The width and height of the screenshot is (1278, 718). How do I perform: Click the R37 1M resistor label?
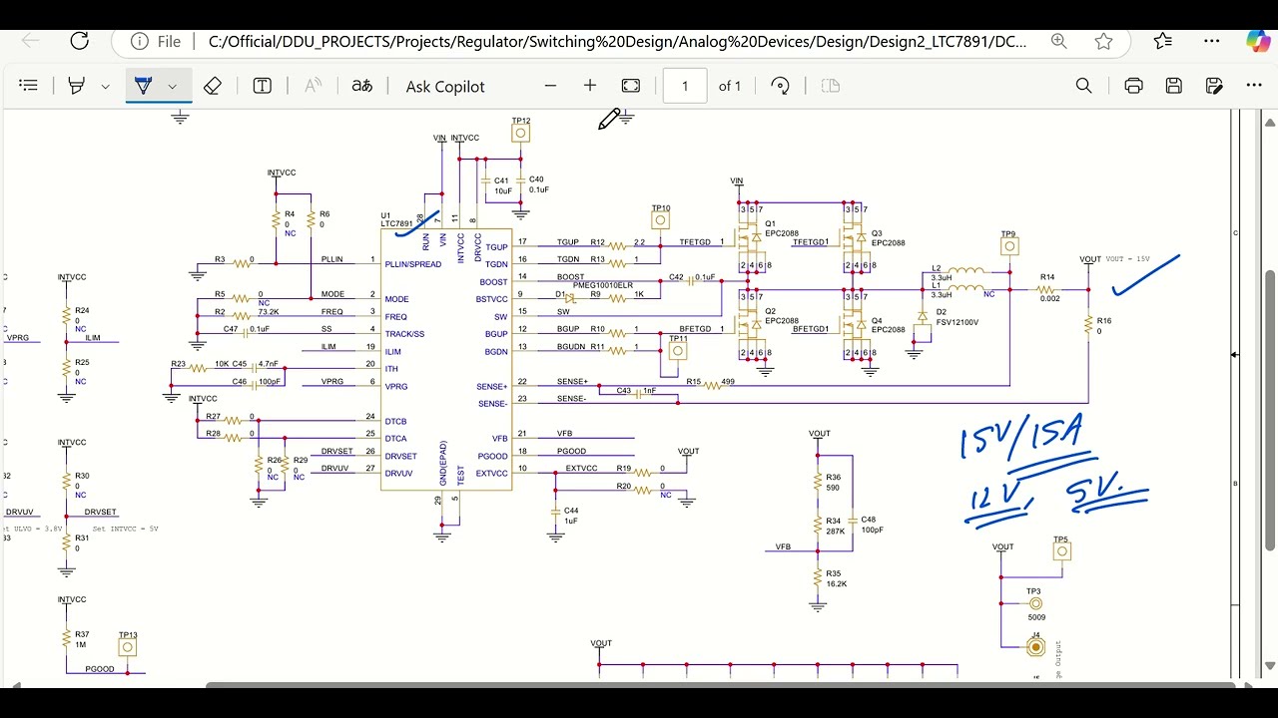pos(82,639)
